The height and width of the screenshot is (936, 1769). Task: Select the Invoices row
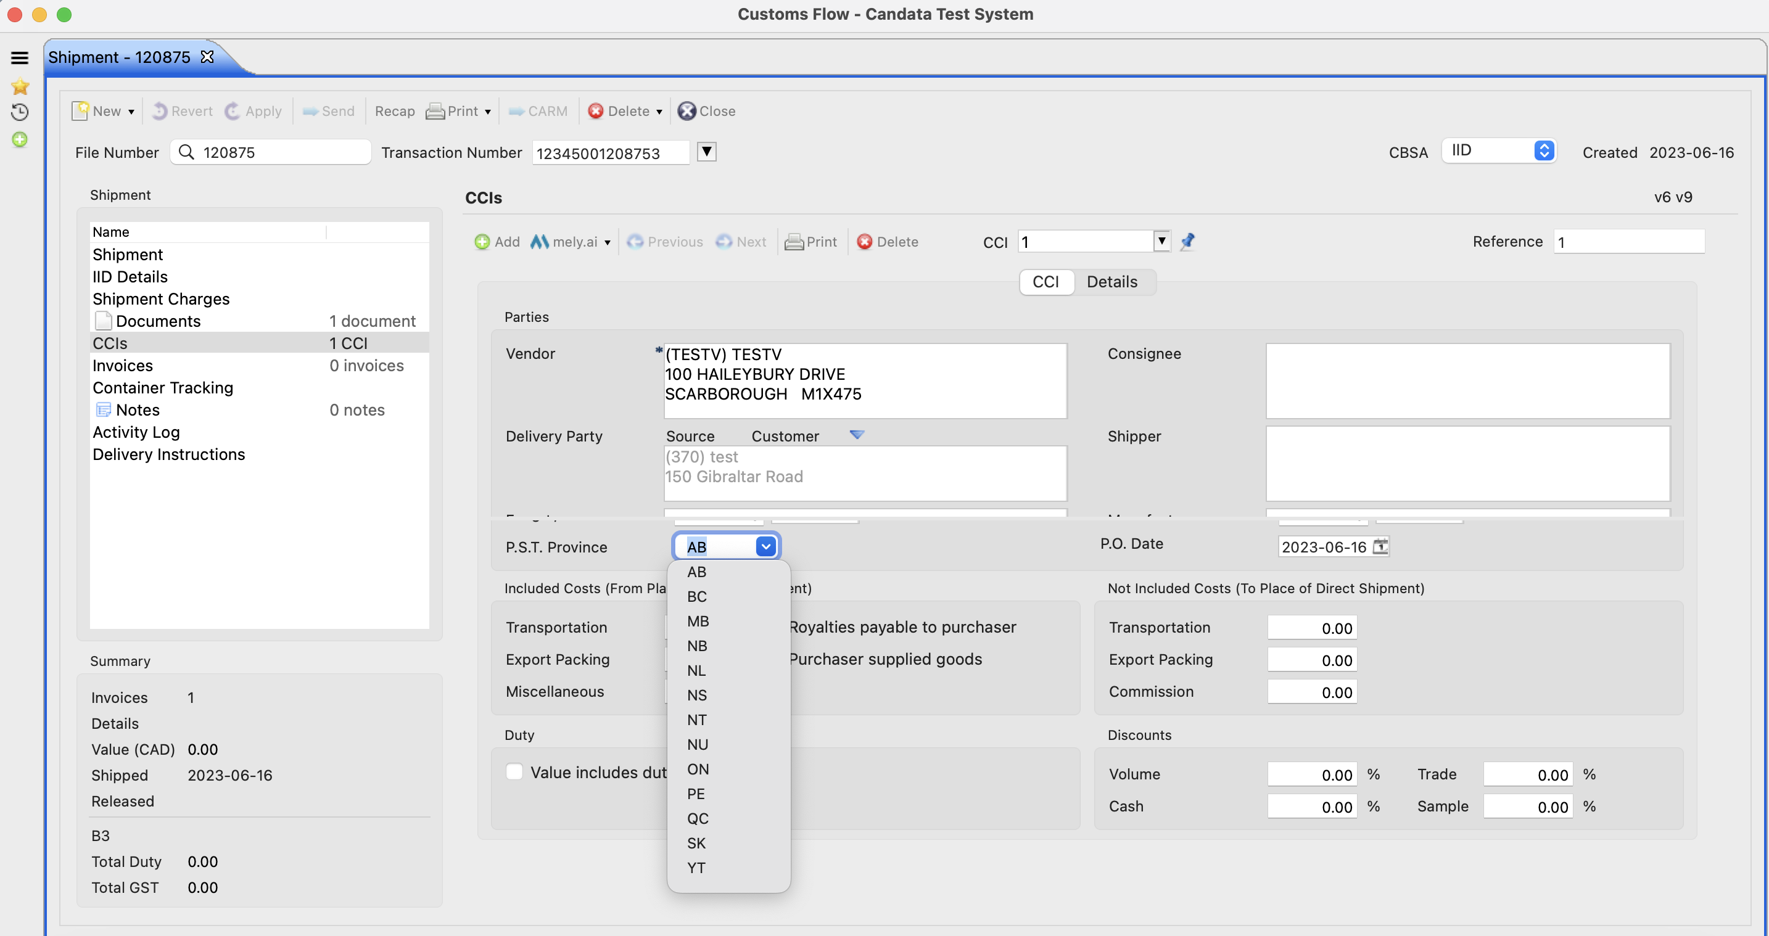[260, 365]
